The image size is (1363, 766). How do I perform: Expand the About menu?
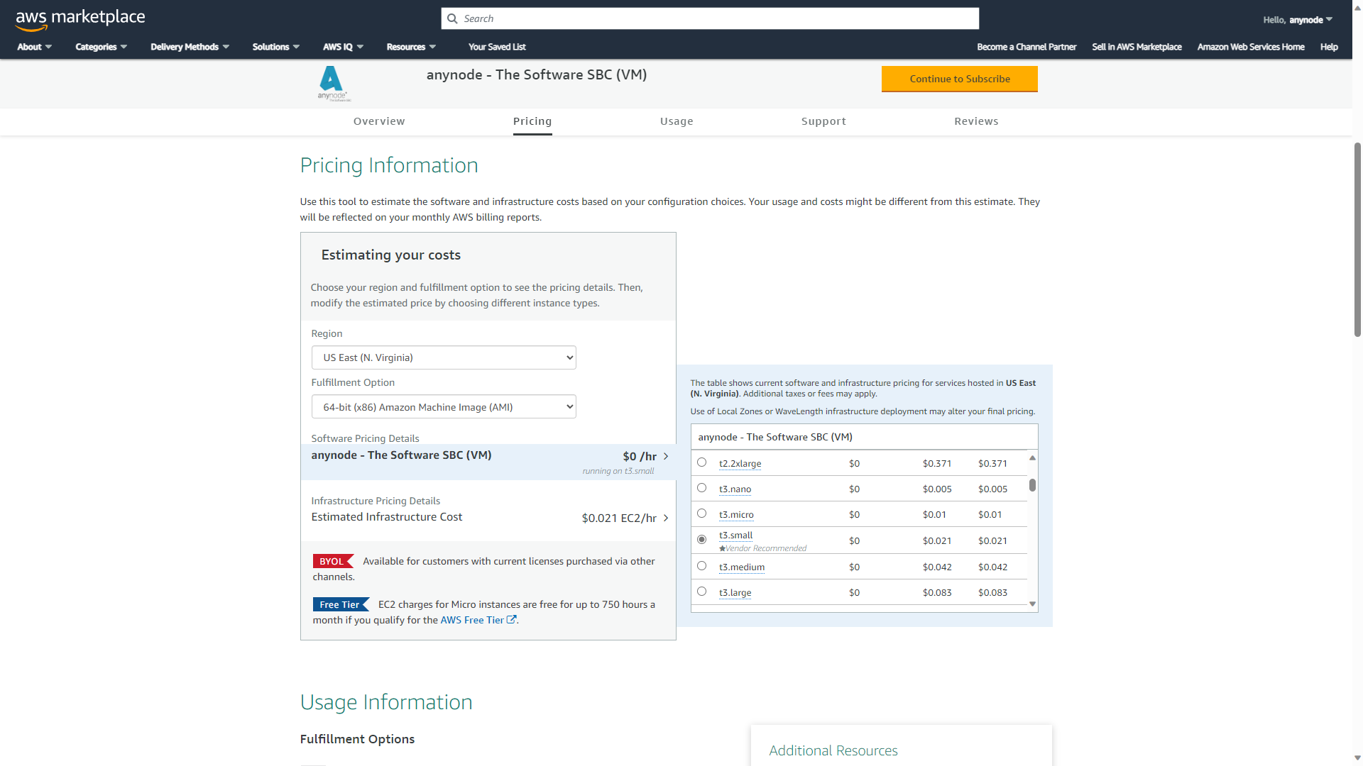(34, 47)
